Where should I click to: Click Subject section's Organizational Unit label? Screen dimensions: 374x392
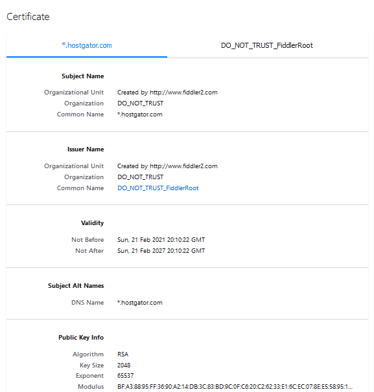tap(74, 93)
